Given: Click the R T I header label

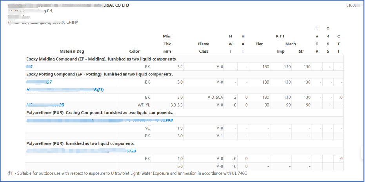Looking at the screenshot, I should tap(280, 36).
